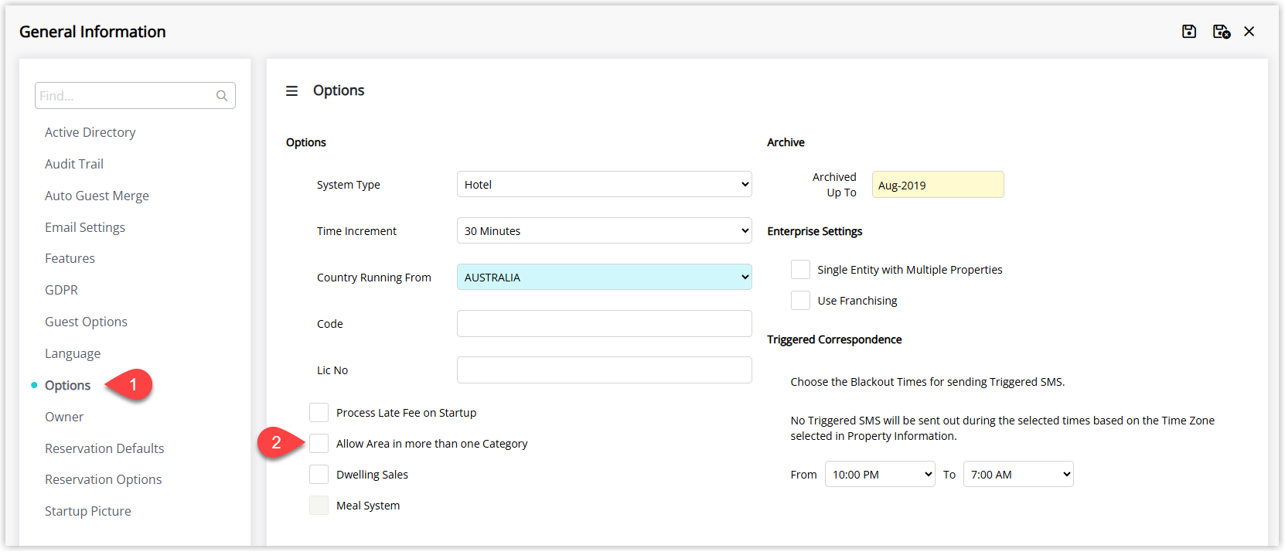This screenshot has height=552, width=1285.
Task: Check the Use Franchising checkbox
Action: pos(800,300)
